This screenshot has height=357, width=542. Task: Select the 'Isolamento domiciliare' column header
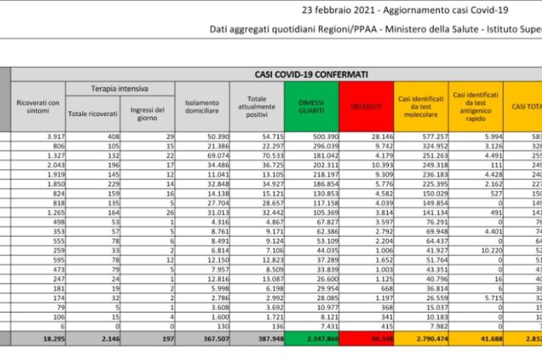pos(202,107)
